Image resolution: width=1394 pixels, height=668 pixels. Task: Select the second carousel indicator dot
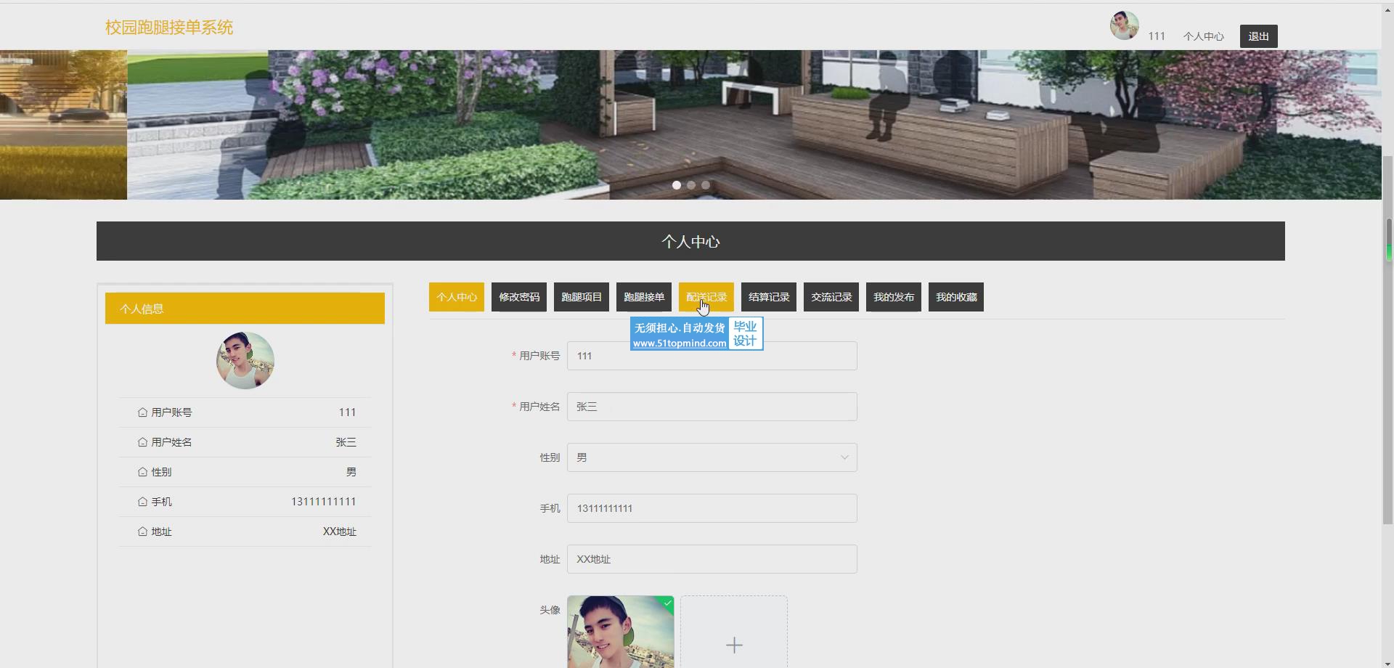click(x=691, y=185)
